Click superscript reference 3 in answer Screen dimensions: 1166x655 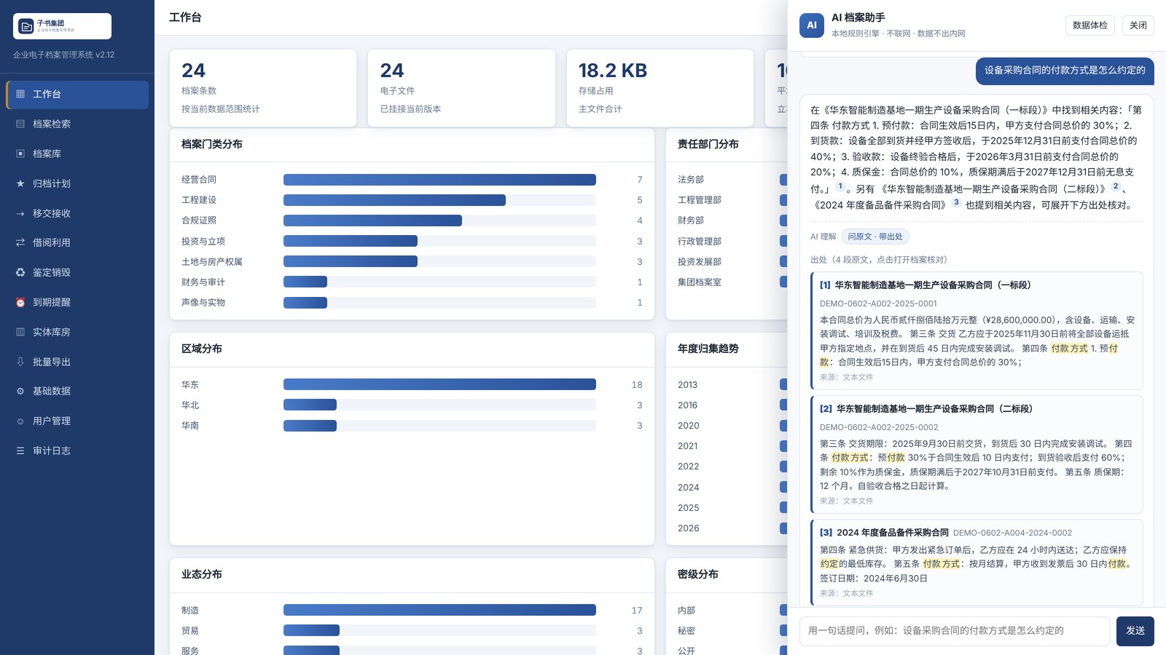tap(956, 202)
